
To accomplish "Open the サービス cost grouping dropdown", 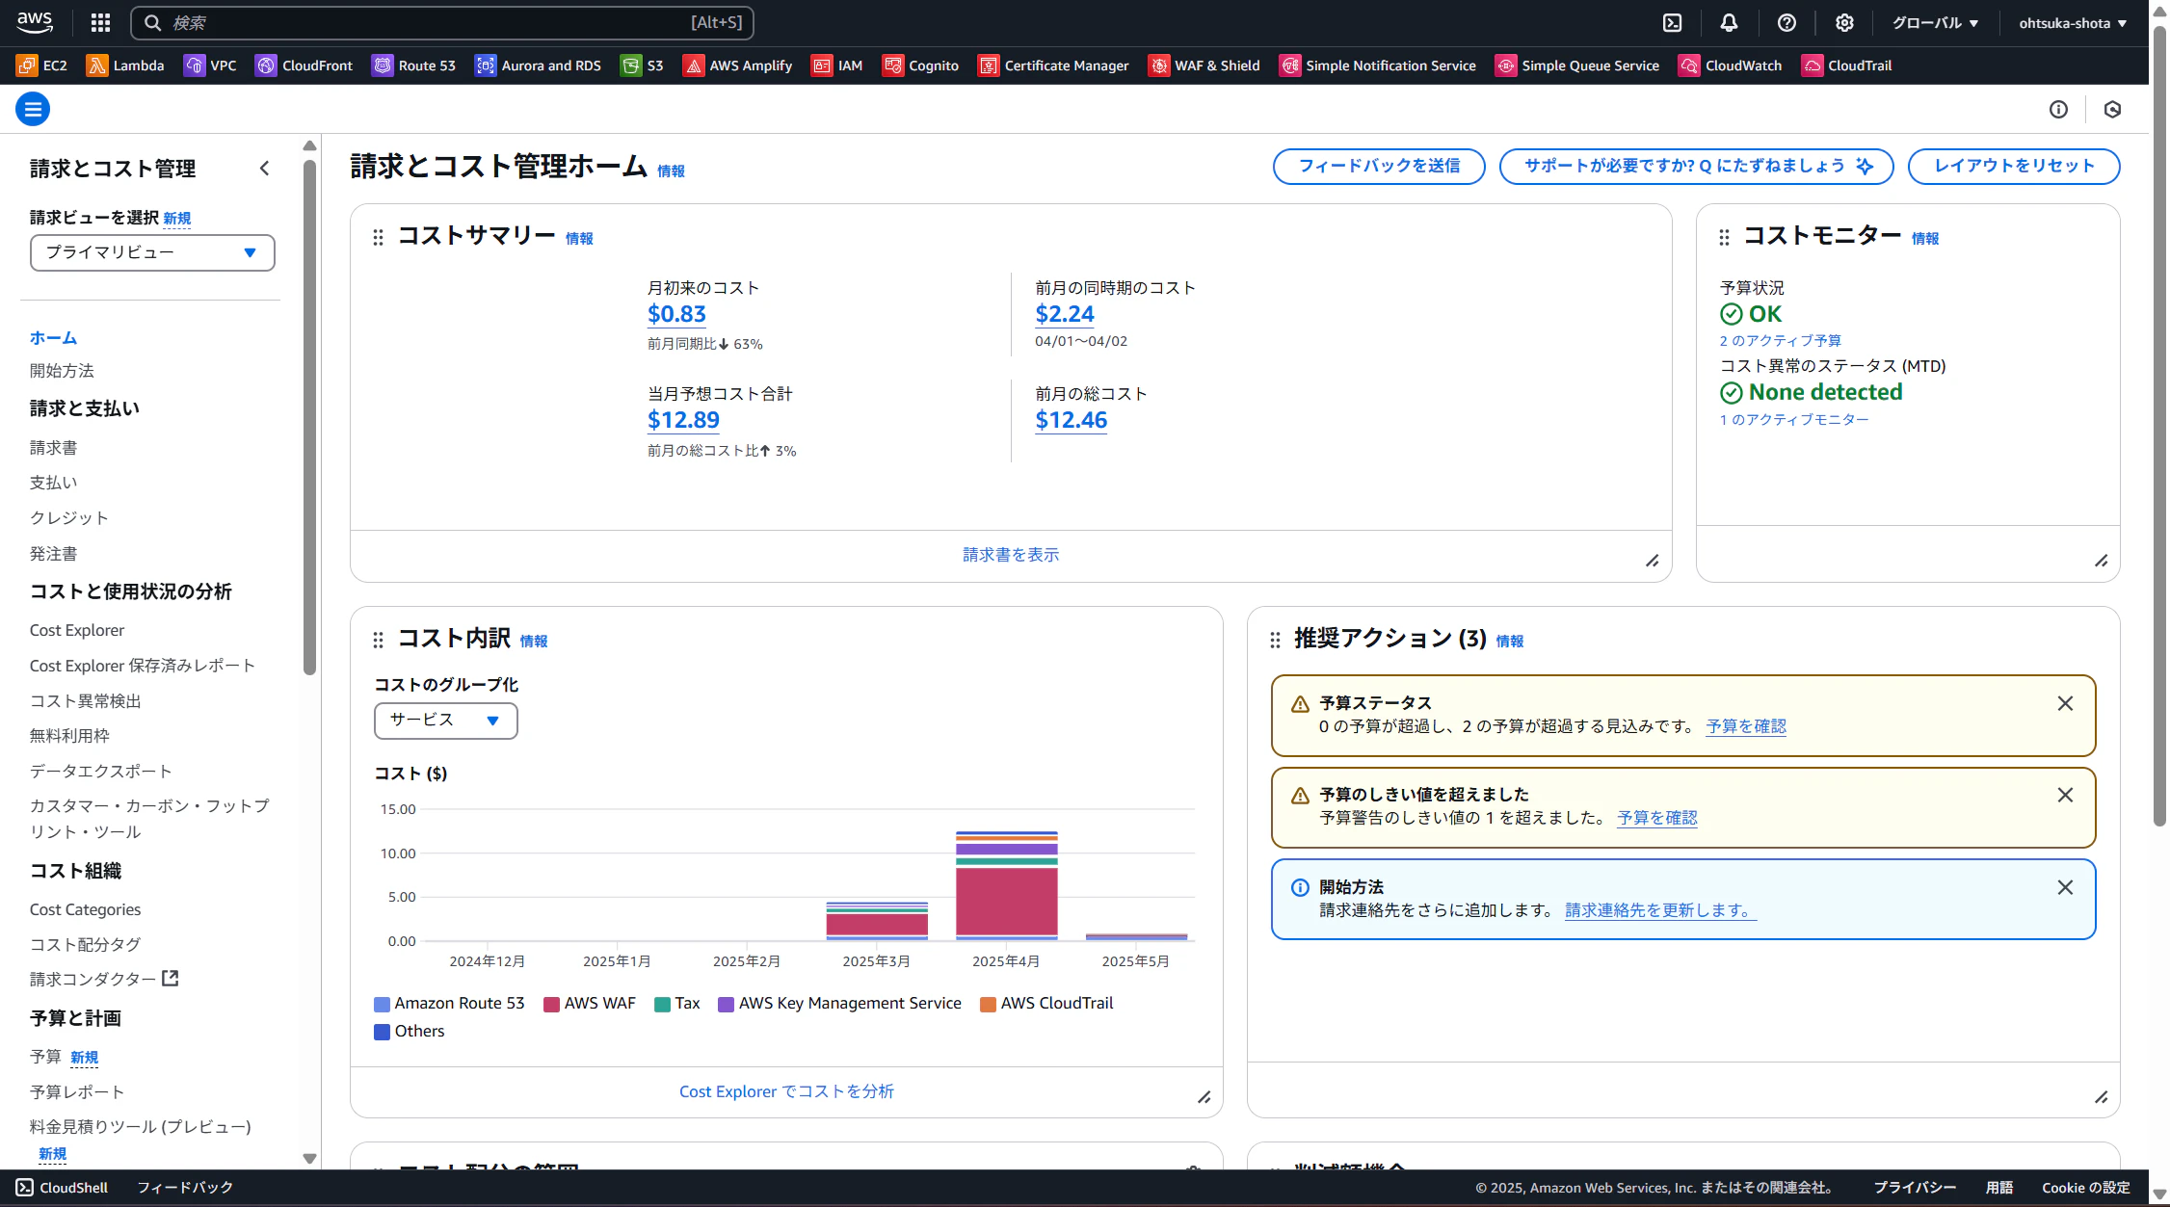I will coord(445,721).
